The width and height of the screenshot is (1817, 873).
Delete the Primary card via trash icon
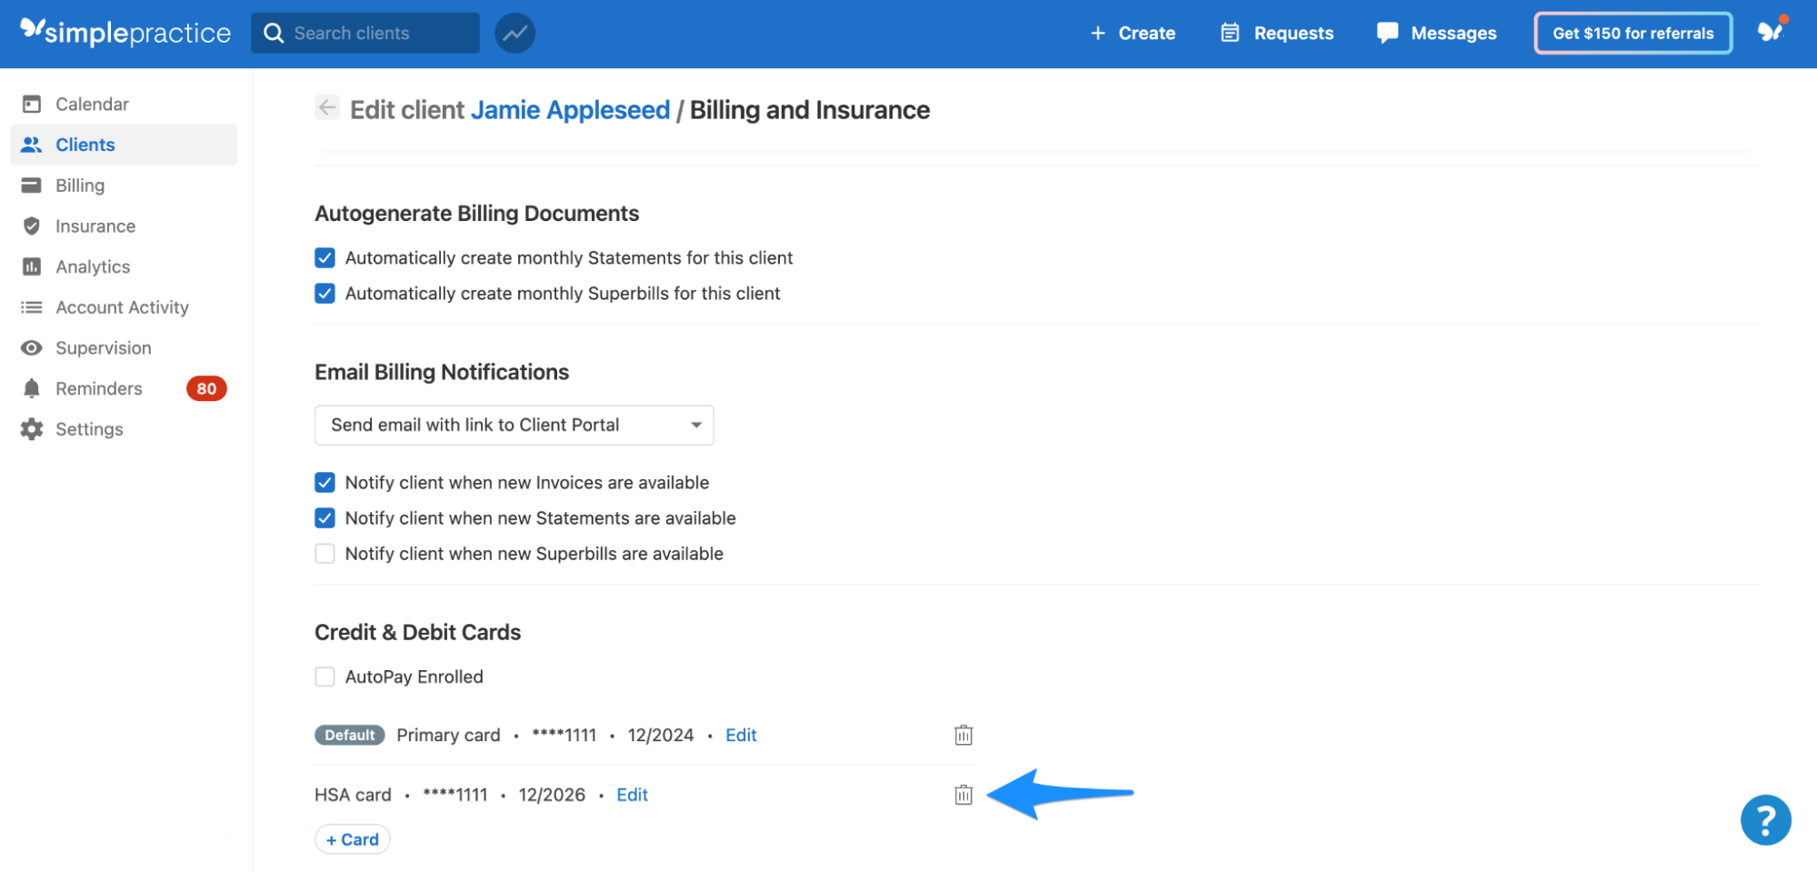(x=963, y=735)
